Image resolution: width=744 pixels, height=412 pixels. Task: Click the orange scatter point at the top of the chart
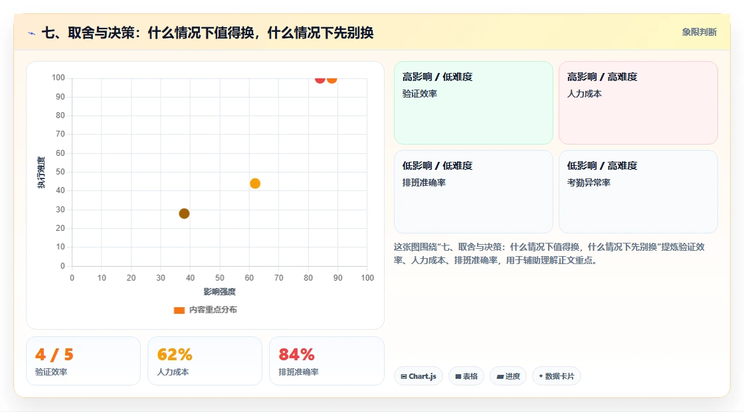pos(331,79)
